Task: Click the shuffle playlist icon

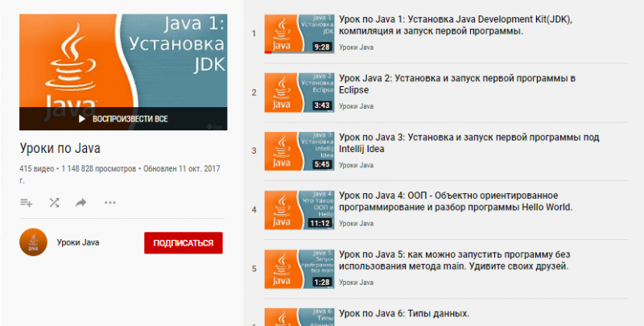Action: [x=54, y=203]
